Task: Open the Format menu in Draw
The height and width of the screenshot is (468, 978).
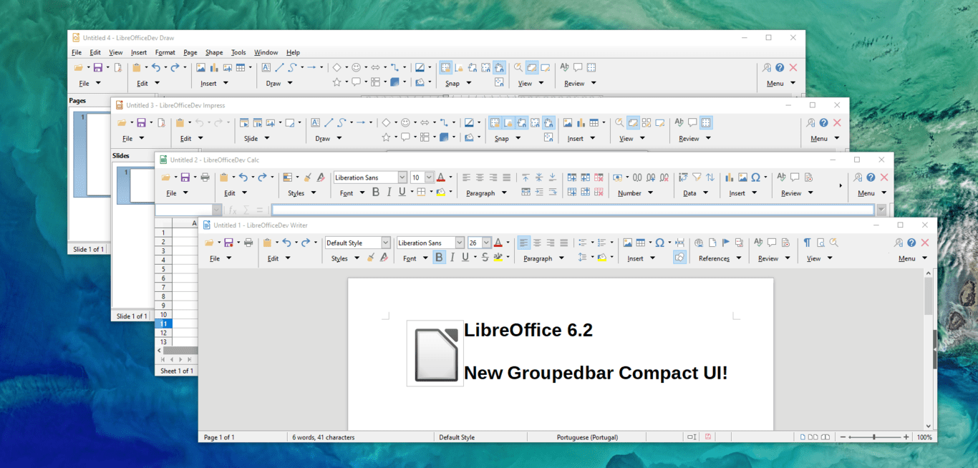Action: point(165,52)
